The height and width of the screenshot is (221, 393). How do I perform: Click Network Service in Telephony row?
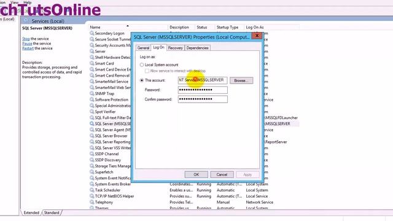(x=259, y=202)
